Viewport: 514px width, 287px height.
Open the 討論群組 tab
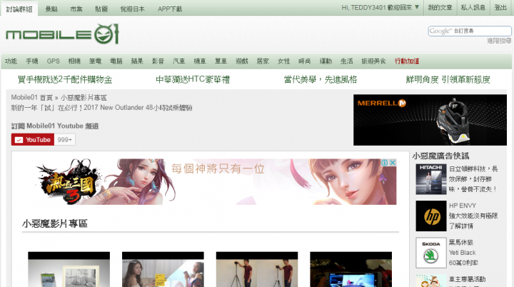tap(19, 9)
